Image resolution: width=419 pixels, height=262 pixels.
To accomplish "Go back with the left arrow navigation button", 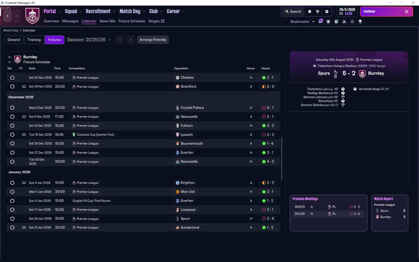I will 8,16.
